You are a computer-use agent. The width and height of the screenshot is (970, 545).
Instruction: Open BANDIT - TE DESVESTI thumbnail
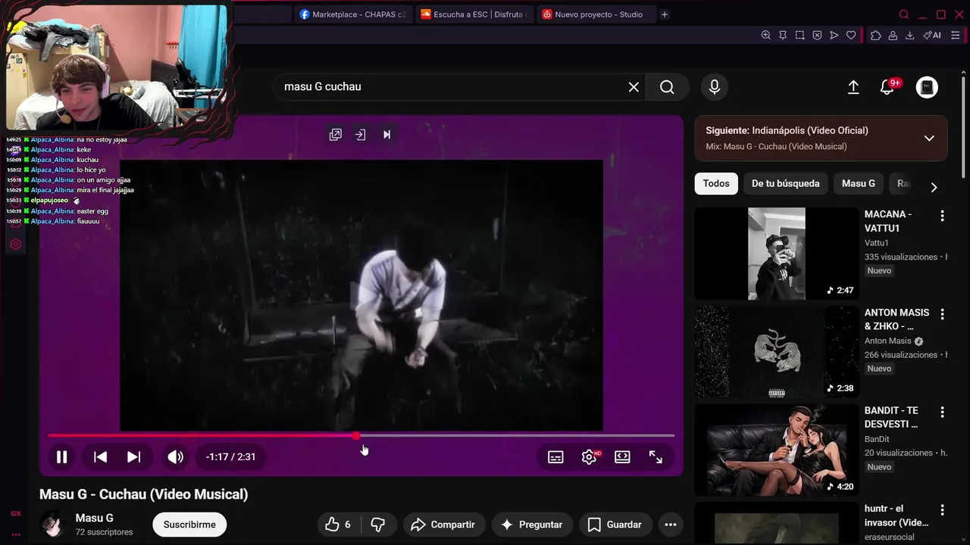[777, 450]
